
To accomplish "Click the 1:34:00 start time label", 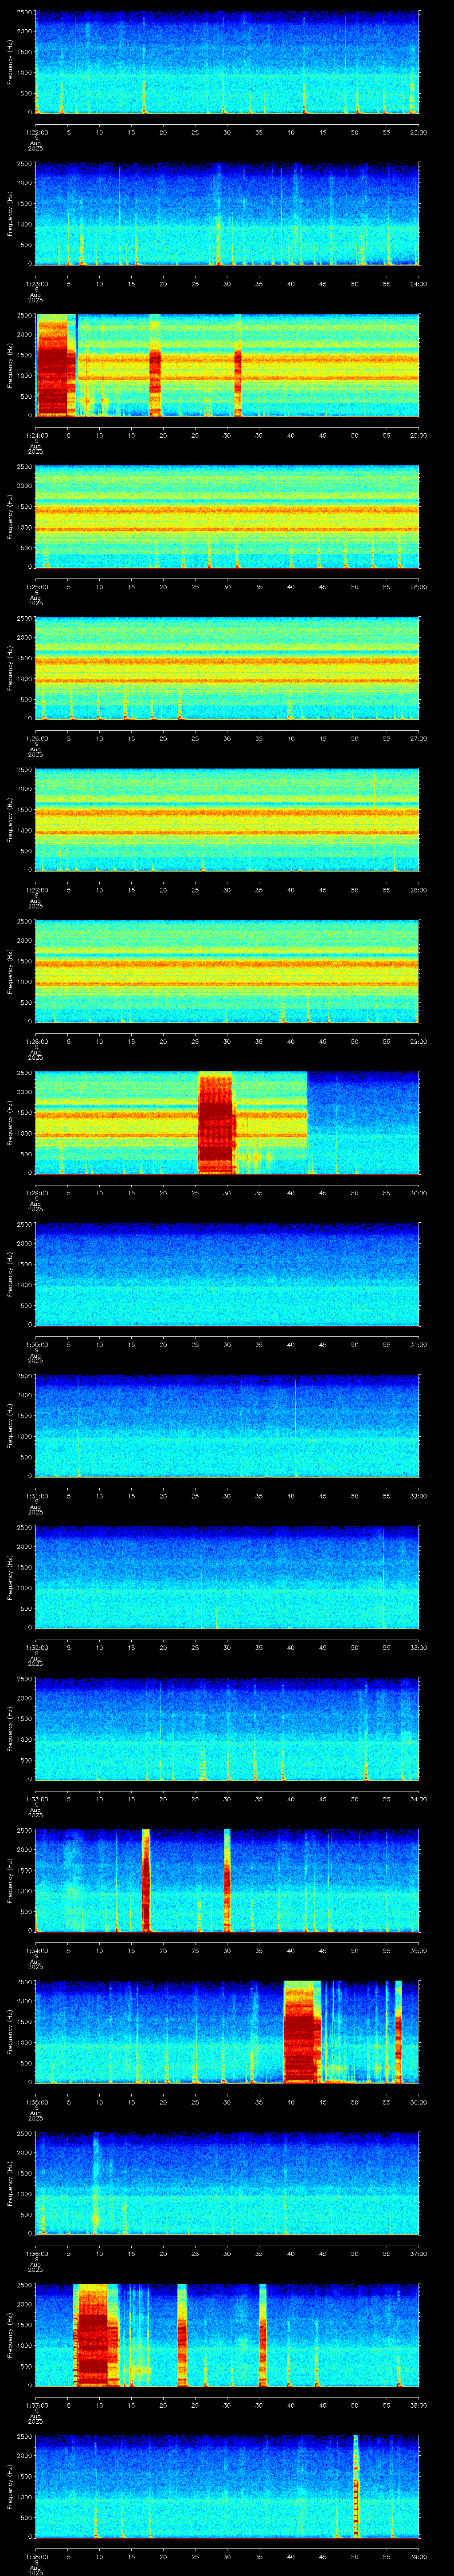I will (x=36, y=1950).
